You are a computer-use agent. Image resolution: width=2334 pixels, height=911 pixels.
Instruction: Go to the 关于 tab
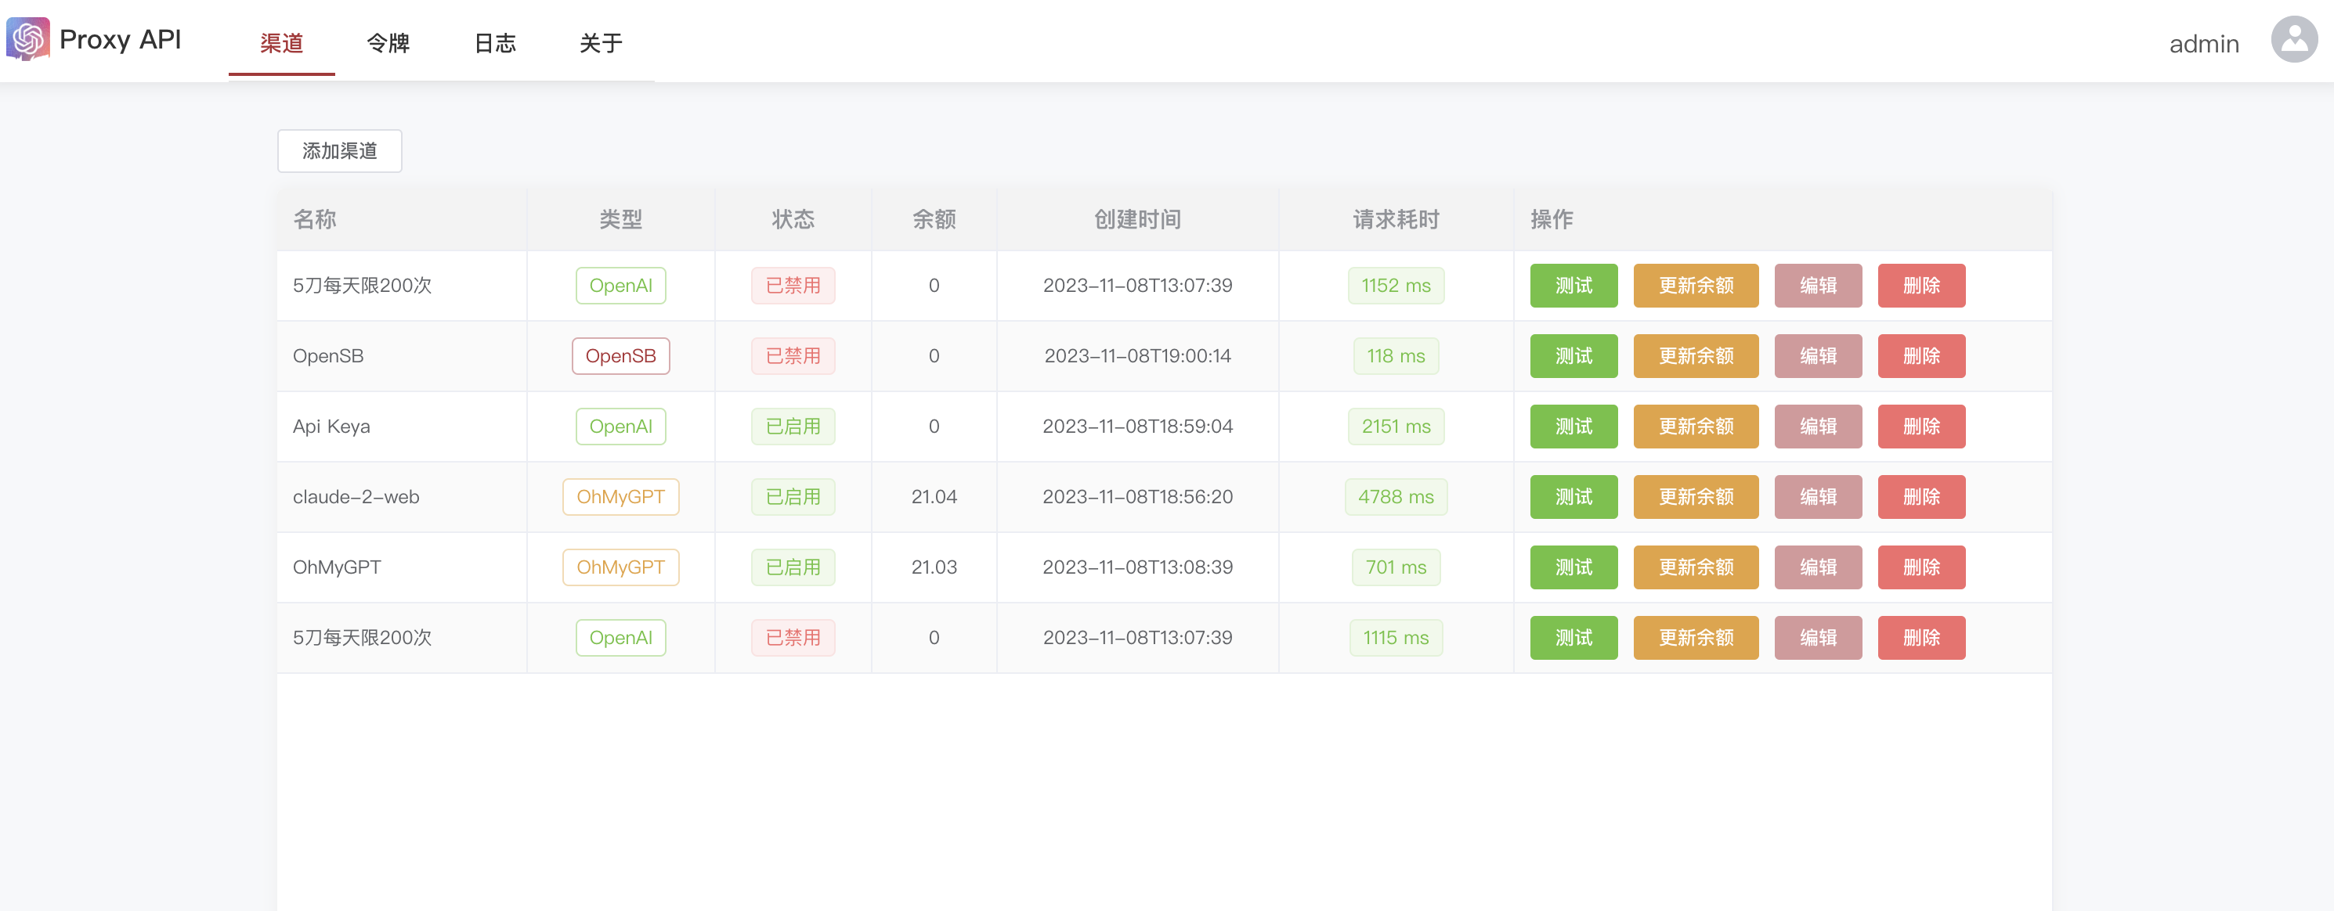[601, 42]
